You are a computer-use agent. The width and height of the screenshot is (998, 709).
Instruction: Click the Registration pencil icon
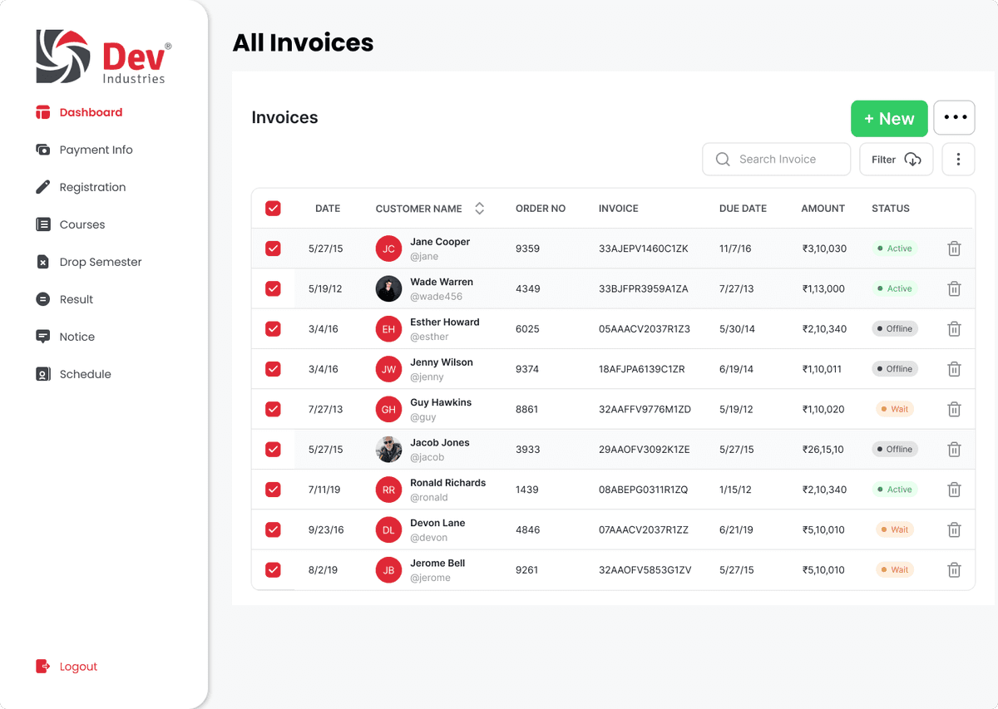(43, 187)
